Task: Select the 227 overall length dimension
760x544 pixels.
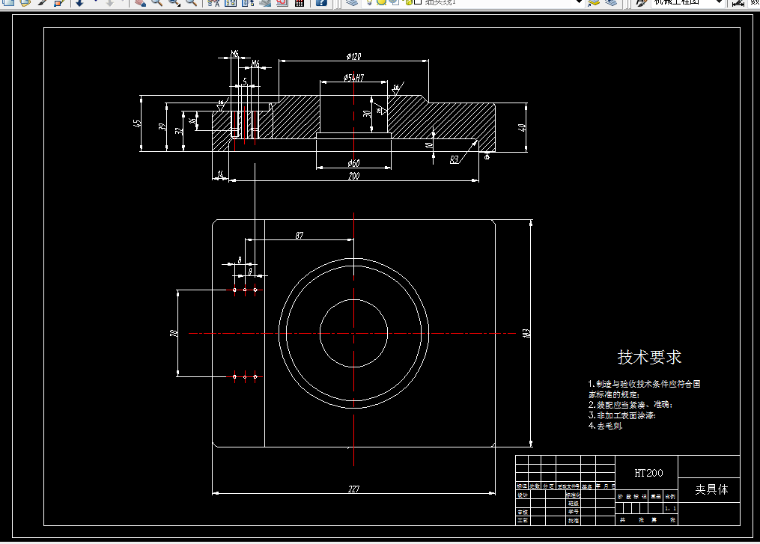Action: pyautogui.click(x=354, y=489)
